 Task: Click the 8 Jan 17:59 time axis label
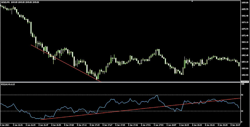click(x=158, y=125)
